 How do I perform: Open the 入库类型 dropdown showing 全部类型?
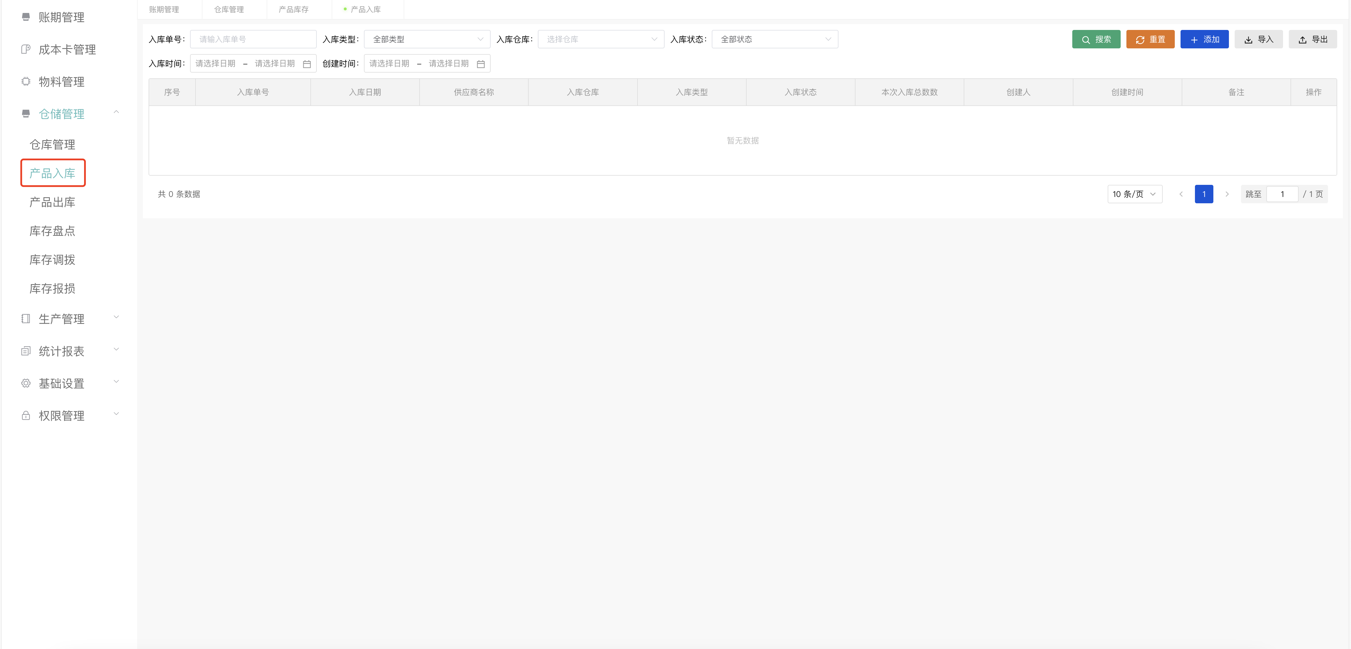[x=427, y=39]
